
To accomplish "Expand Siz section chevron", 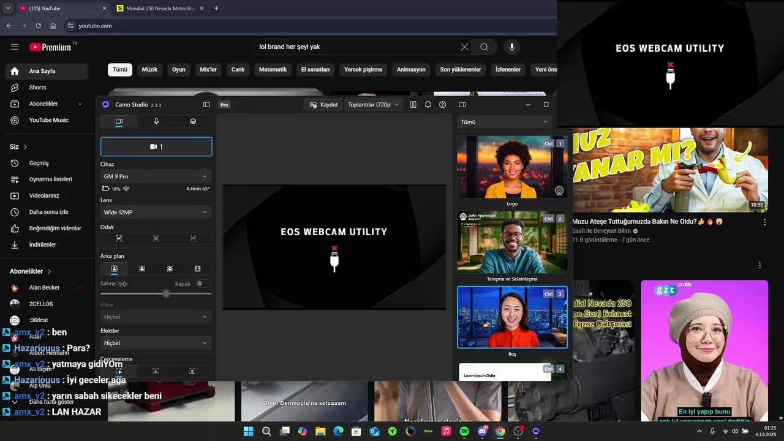I will pos(25,147).
